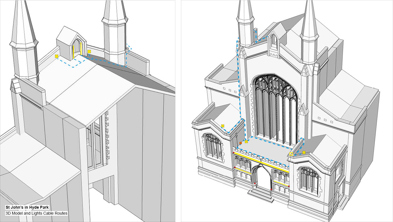Select the yellow junction marker beside the rooftop bellcote
393x222 pixels.
(x=89, y=51)
